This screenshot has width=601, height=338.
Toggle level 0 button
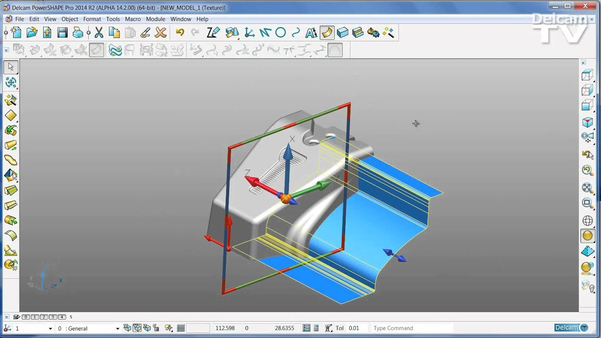tap(26, 317)
